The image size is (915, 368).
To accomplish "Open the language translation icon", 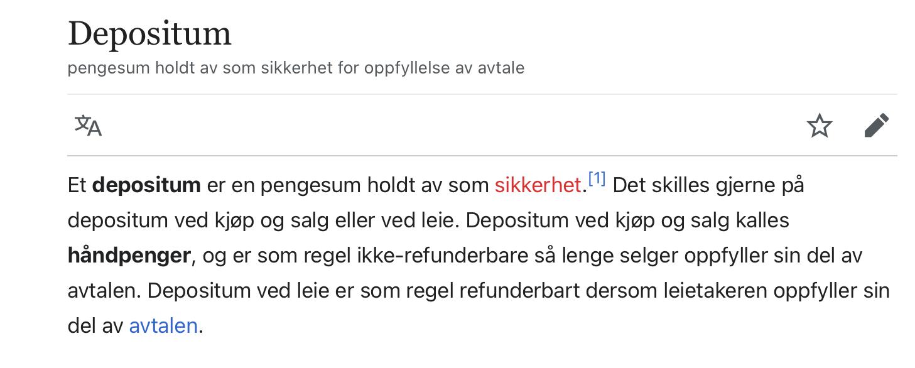I will point(88,126).
